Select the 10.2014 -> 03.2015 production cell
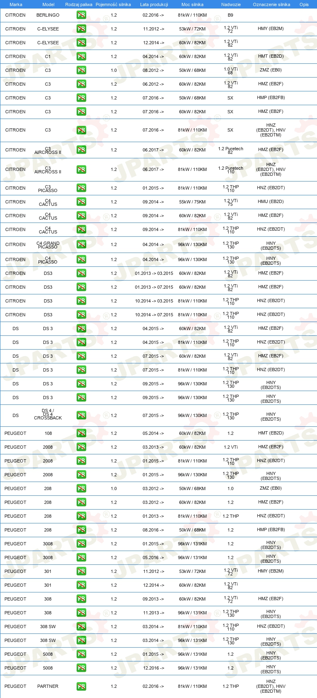The height and width of the screenshot is (698, 317). click(x=154, y=301)
